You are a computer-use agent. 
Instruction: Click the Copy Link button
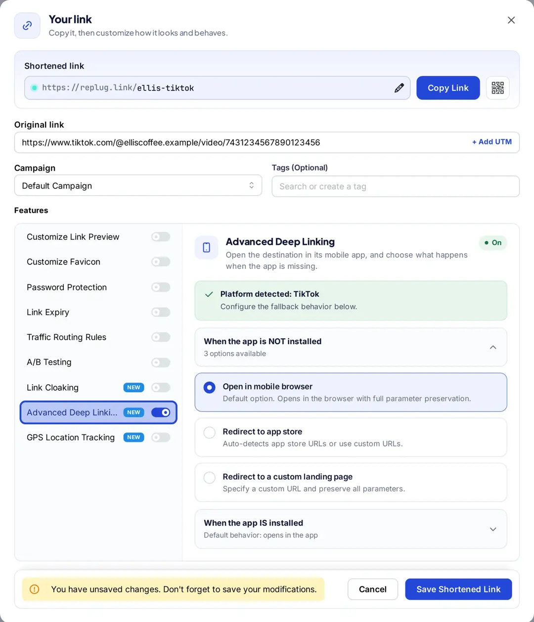click(448, 88)
